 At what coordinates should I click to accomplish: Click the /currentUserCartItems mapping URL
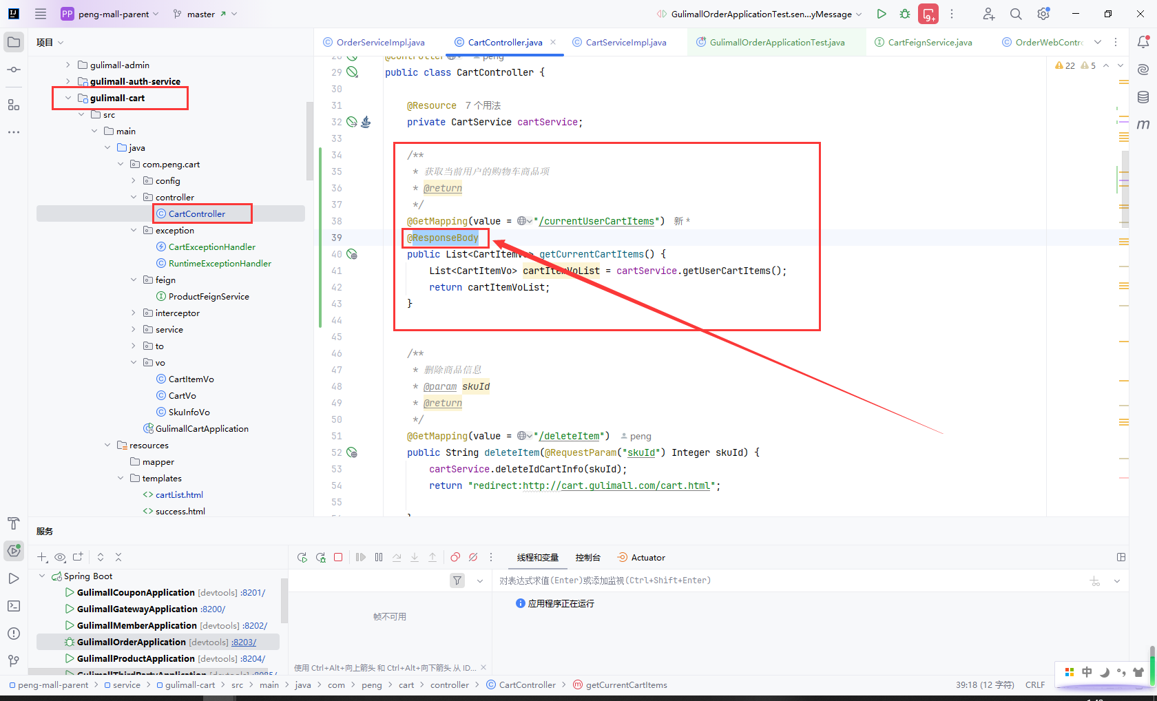pos(596,221)
